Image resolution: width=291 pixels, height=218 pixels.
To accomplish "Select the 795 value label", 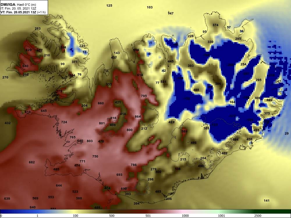I will [144, 96].
